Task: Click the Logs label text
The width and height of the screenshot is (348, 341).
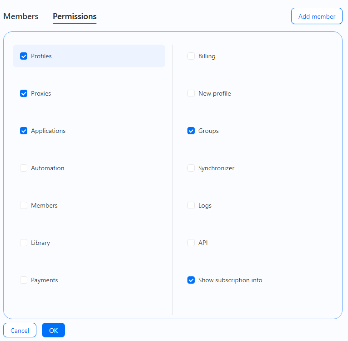Action: [205, 205]
